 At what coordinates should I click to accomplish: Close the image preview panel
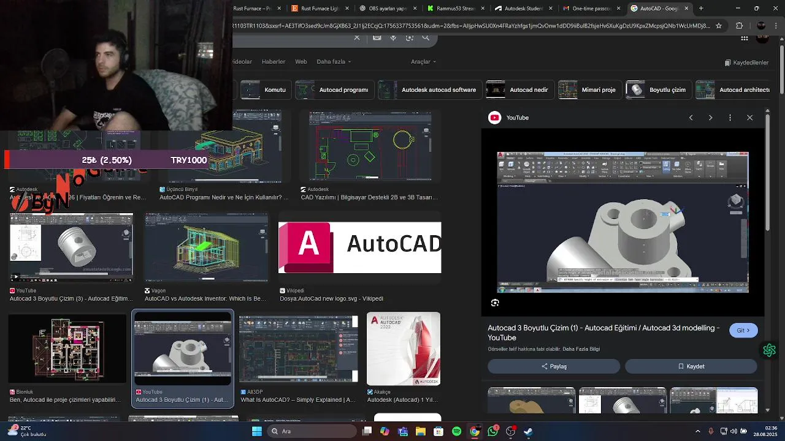click(x=749, y=118)
